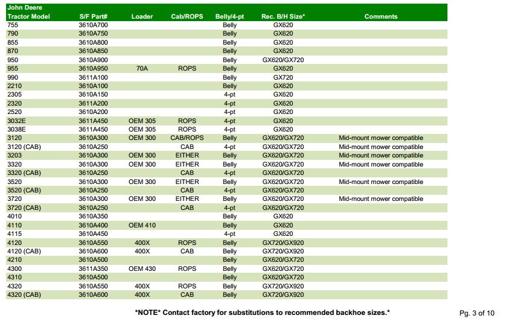The image size is (506, 327).
Task: Click Mid-mount mower comment for model 3720
Action: point(381,199)
